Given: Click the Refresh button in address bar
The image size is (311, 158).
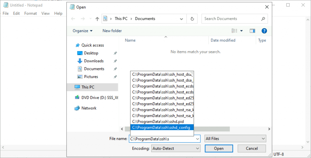Looking at the screenshot, I should [192, 19].
